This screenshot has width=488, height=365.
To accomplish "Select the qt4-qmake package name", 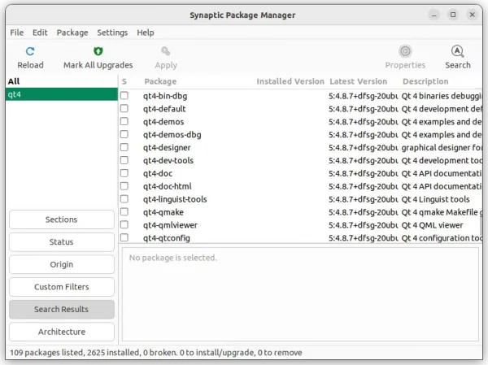I will (x=163, y=212).
